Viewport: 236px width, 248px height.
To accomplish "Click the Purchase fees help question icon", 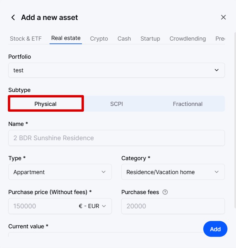I will pos(165,192).
